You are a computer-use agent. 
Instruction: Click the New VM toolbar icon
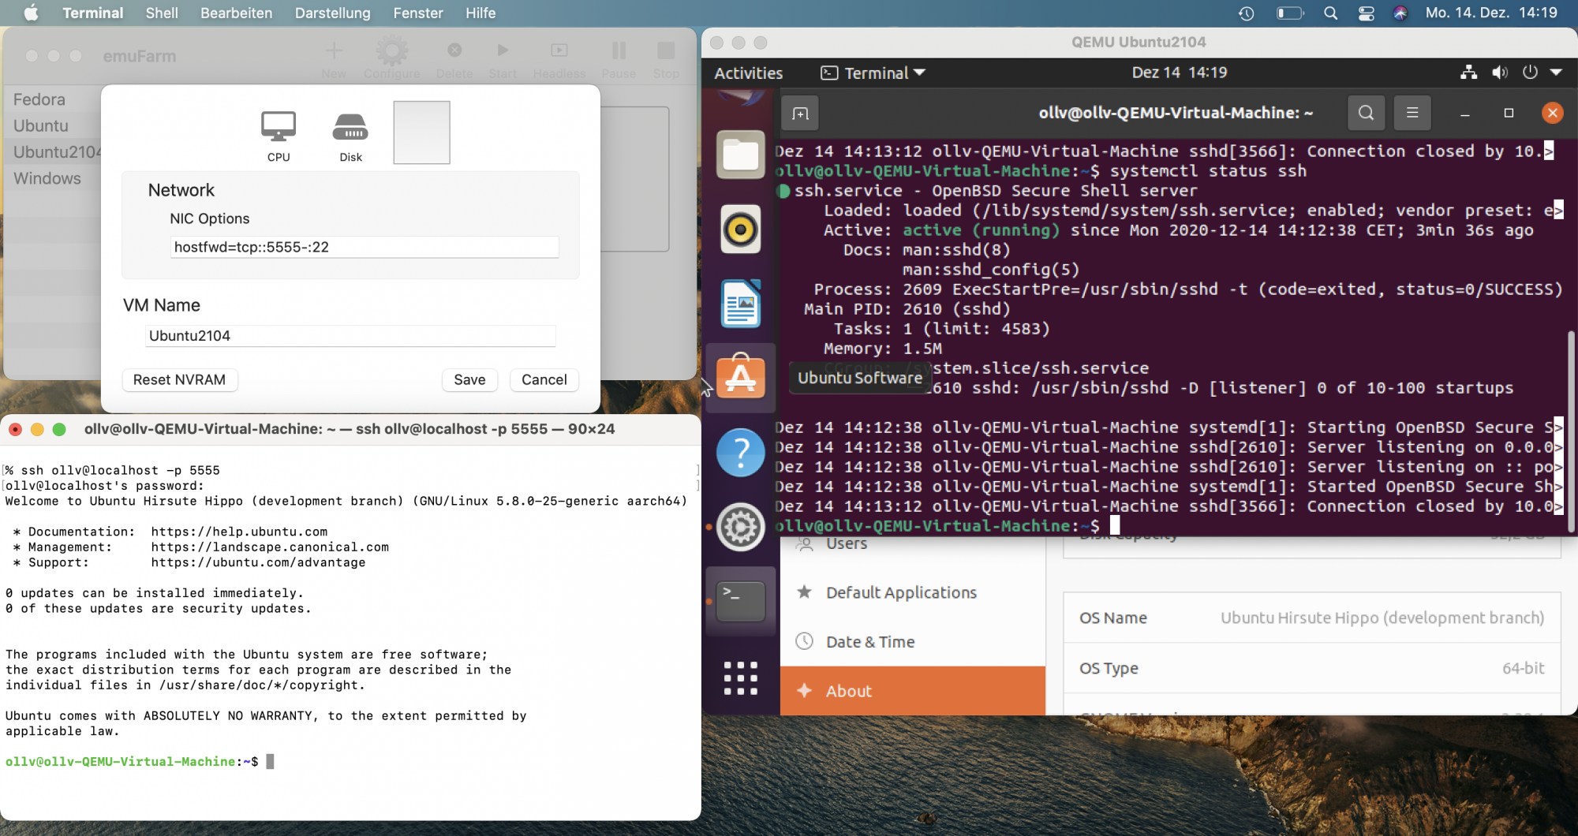pyautogui.click(x=334, y=59)
